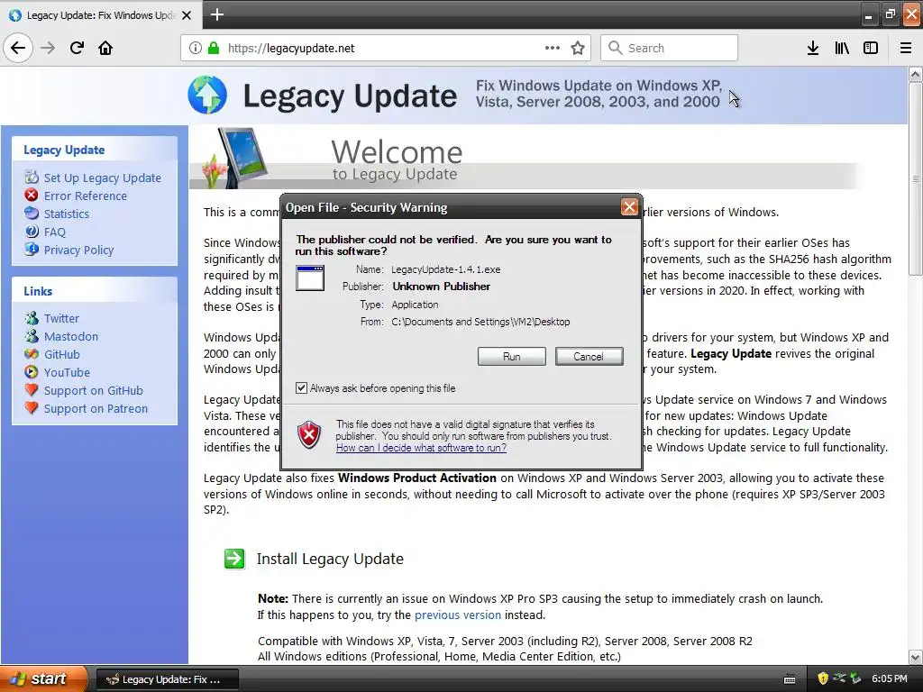Open the GitHub text link

coord(62,354)
